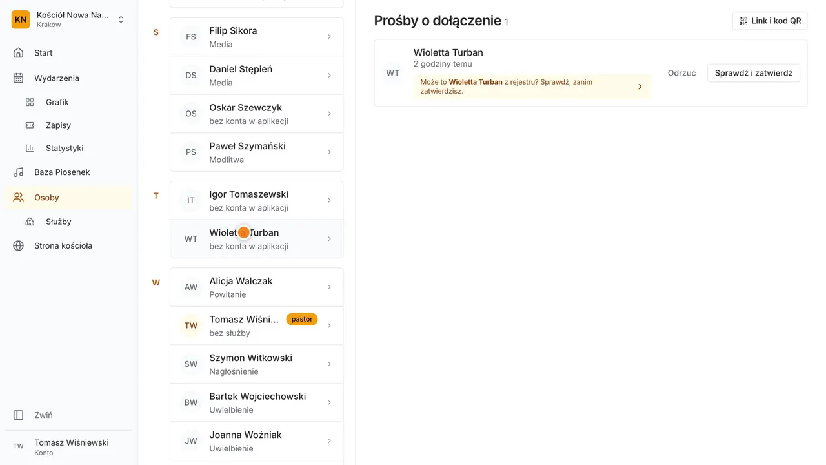This screenshot has width=826, height=465.
Task: Click the pastor badge on Tomasz Wiśni...
Action: pyautogui.click(x=302, y=319)
